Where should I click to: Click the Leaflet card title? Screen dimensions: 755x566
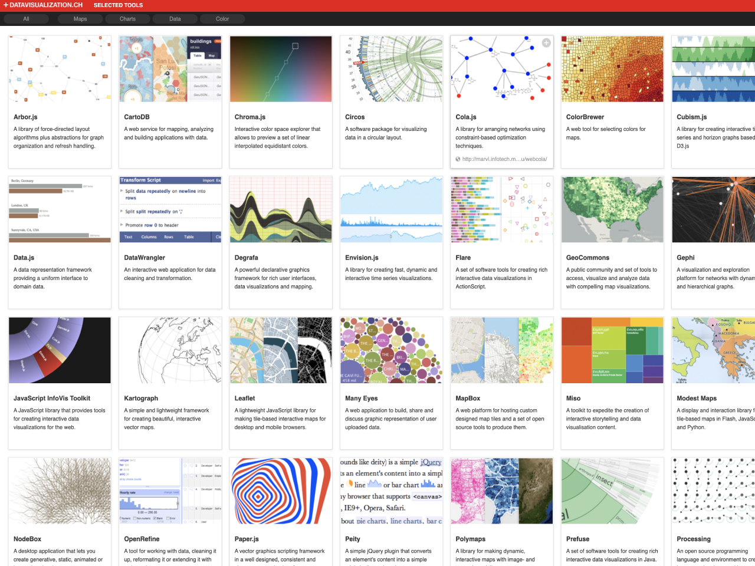click(245, 399)
